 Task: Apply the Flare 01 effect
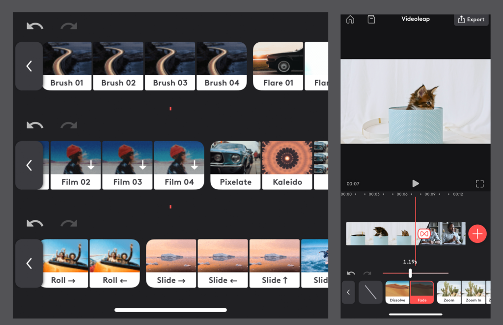click(278, 66)
